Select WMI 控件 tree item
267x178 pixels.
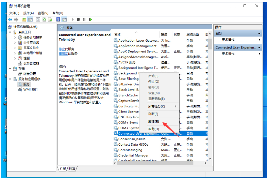click(31, 89)
